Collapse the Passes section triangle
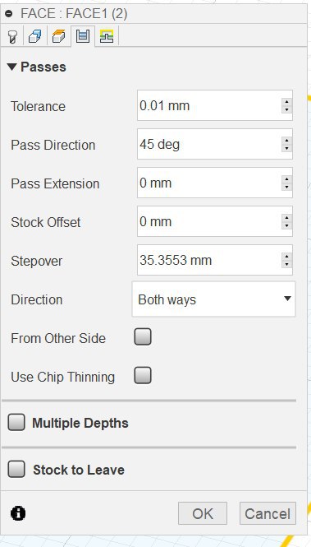This screenshot has width=311, height=547. 11,67
